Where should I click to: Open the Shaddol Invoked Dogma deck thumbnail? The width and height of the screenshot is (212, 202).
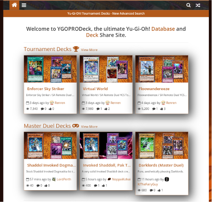(x=50, y=145)
